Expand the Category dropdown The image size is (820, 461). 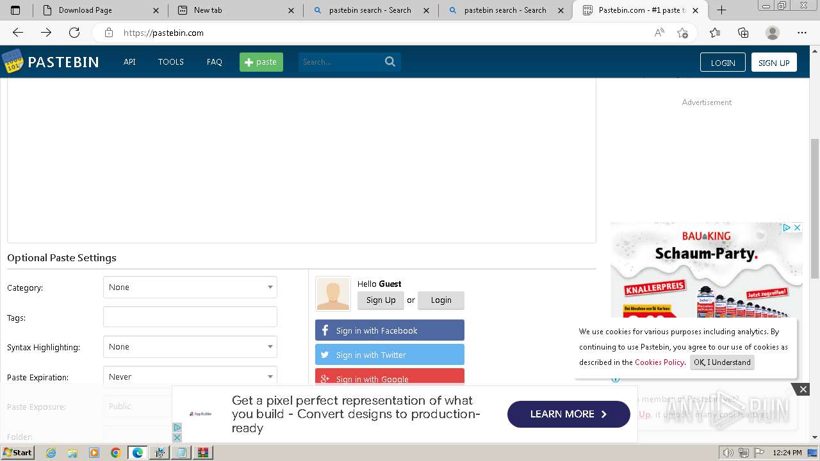click(190, 287)
